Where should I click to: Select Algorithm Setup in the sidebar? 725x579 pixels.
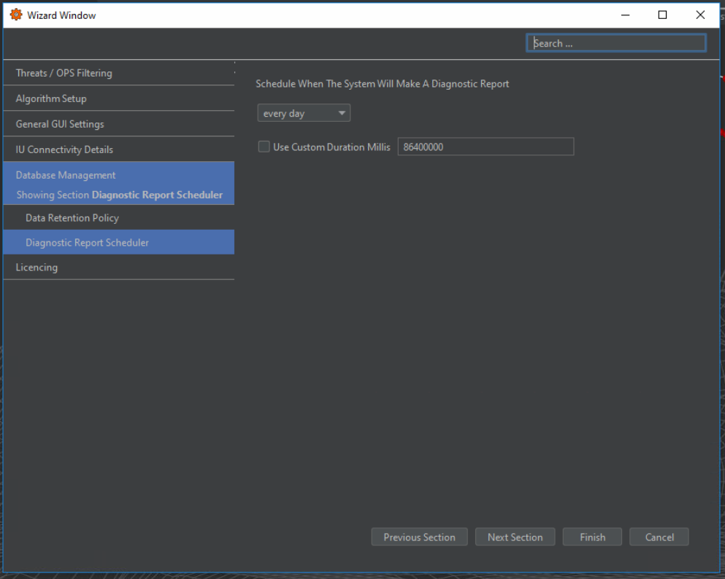(118, 98)
